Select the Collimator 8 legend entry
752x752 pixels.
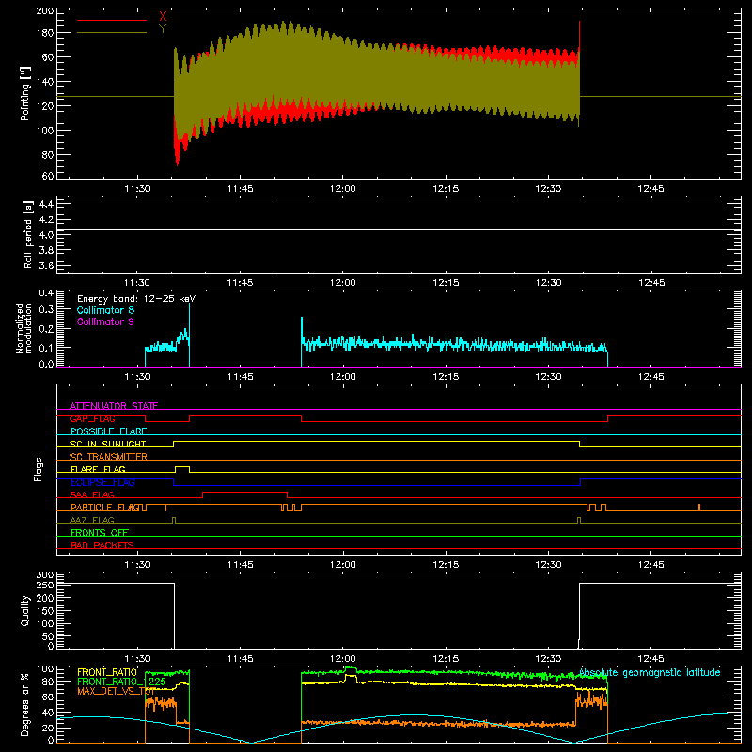pyautogui.click(x=105, y=310)
